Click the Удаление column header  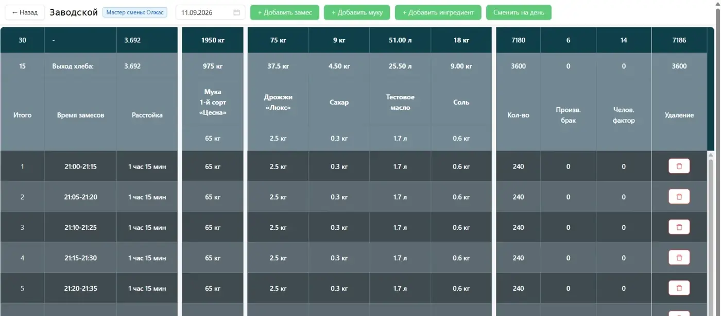(679, 115)
